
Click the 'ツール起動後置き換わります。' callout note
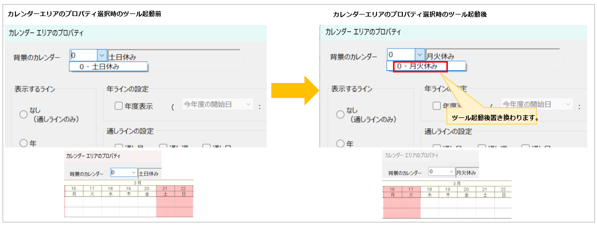[496, 118]
